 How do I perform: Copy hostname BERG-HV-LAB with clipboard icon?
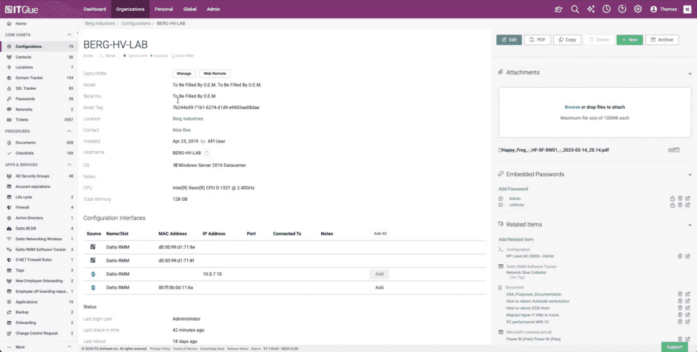click(x=208, y=153)
